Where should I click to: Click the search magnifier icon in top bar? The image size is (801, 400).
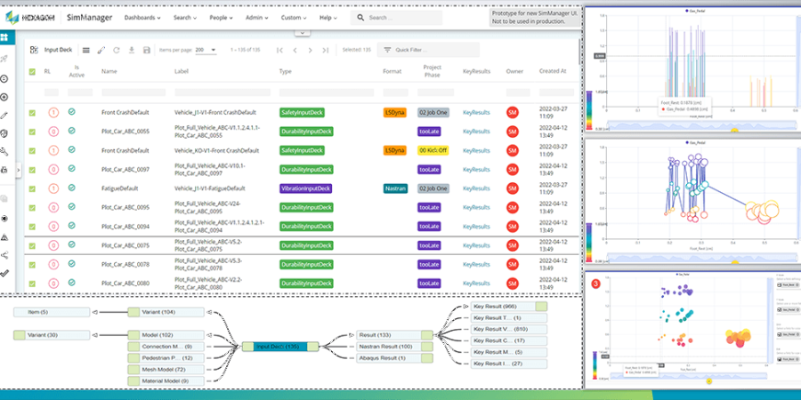point(360,18)
